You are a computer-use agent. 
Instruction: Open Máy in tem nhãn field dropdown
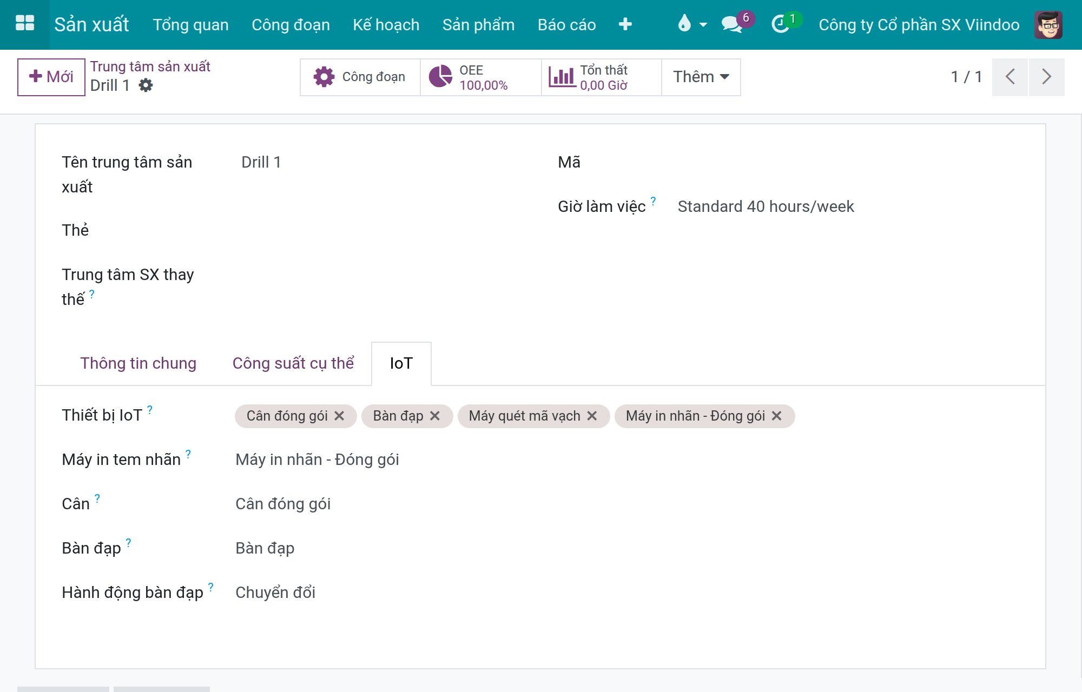click(317, 460)
